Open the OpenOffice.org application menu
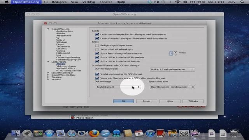The height and width of the screenshot is (140, 249). click(26, 2)
